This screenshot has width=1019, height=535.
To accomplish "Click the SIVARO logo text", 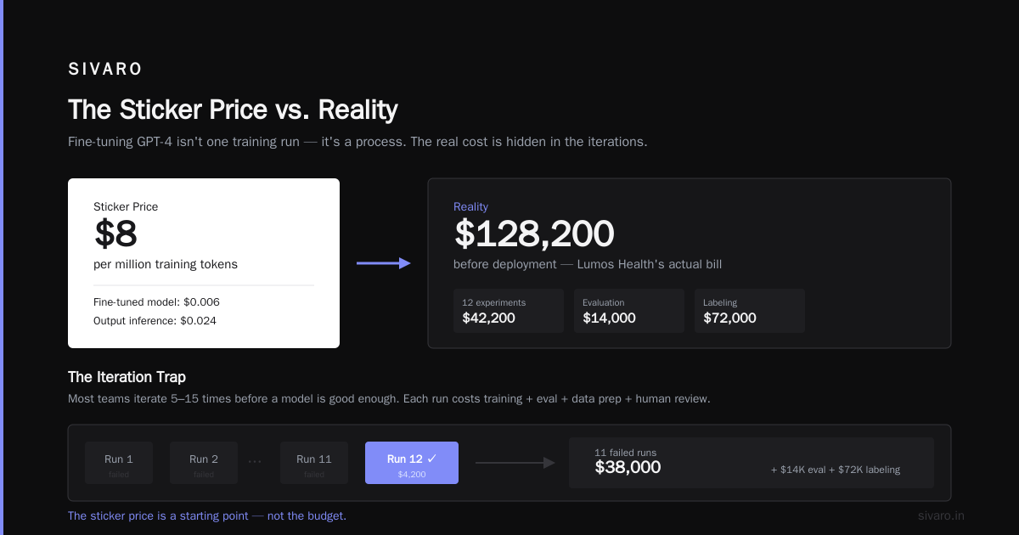I will tap(105, 70).
